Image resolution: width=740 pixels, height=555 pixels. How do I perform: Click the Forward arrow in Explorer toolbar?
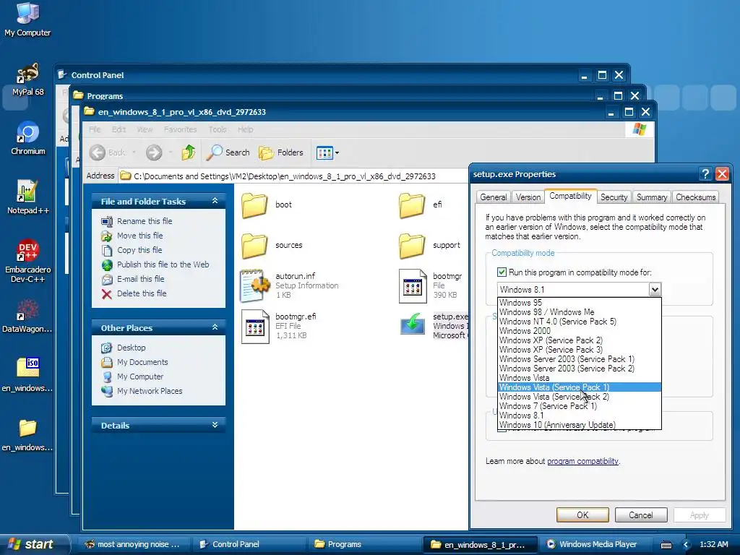[x=154, y=152]
